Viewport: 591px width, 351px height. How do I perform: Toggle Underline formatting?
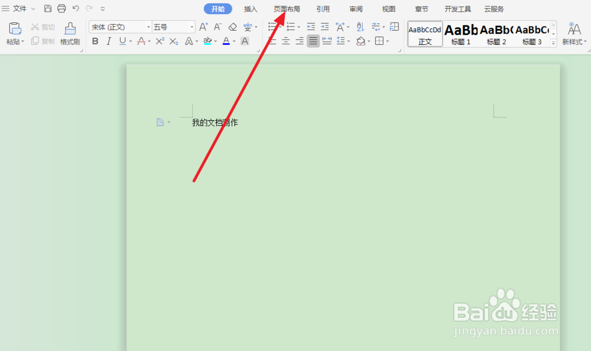[x=122, y=41]
